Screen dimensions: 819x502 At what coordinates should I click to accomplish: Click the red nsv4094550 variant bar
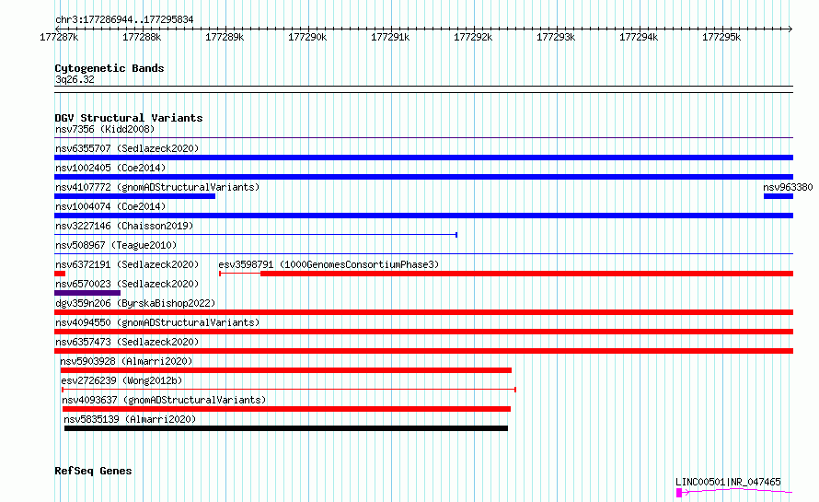point(423,332)
